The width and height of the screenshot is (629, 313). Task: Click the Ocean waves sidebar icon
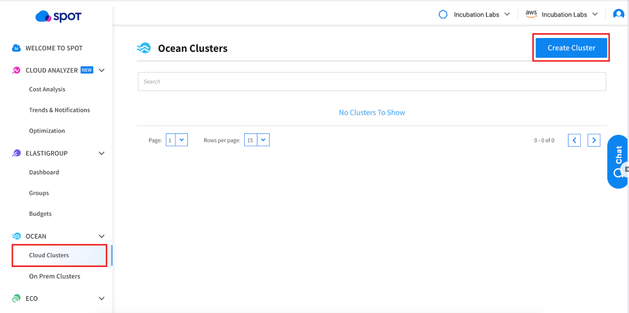16,236
